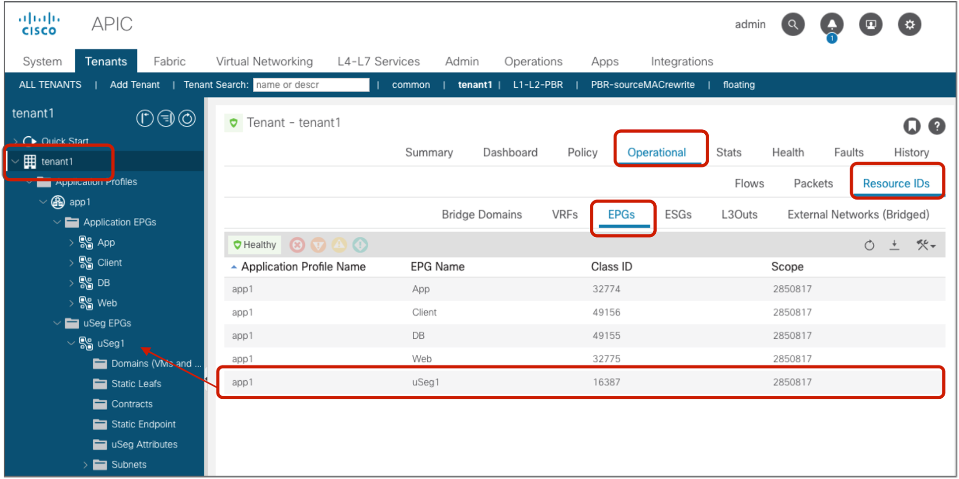Open the notifications bell icon

tap(832, 24)
